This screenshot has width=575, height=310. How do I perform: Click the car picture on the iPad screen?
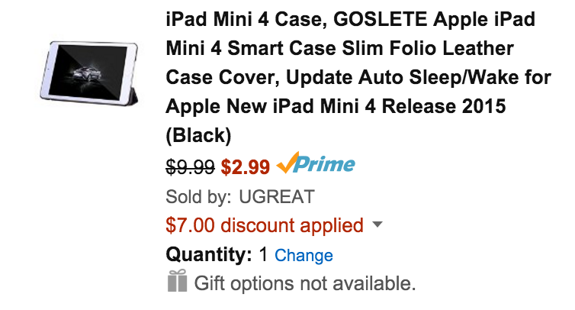(87, 74)
